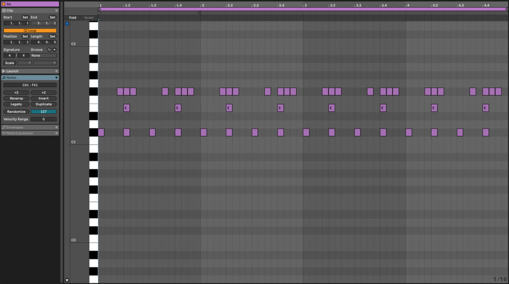
Task: Click the Randomize amount slider showing 127
Action: coord(43,111)
